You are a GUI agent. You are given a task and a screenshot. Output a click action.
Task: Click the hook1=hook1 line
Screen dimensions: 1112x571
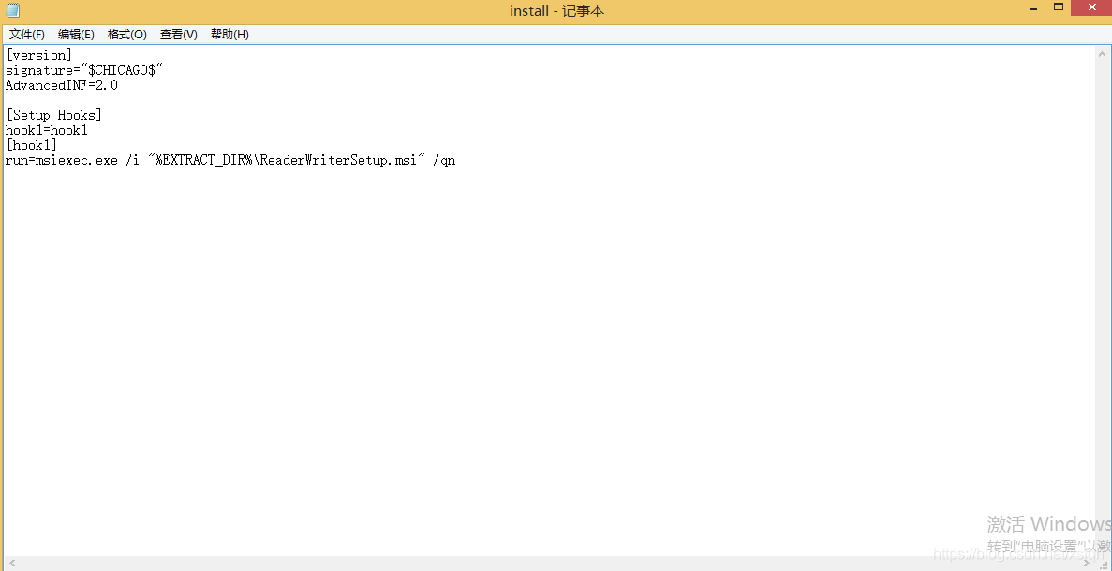click(x=47, y=130)
